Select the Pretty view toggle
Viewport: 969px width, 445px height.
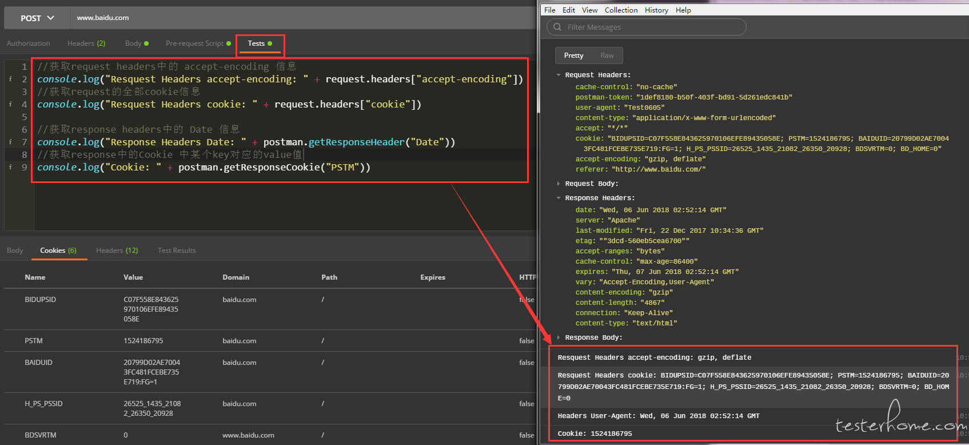[x=573, y=55]
